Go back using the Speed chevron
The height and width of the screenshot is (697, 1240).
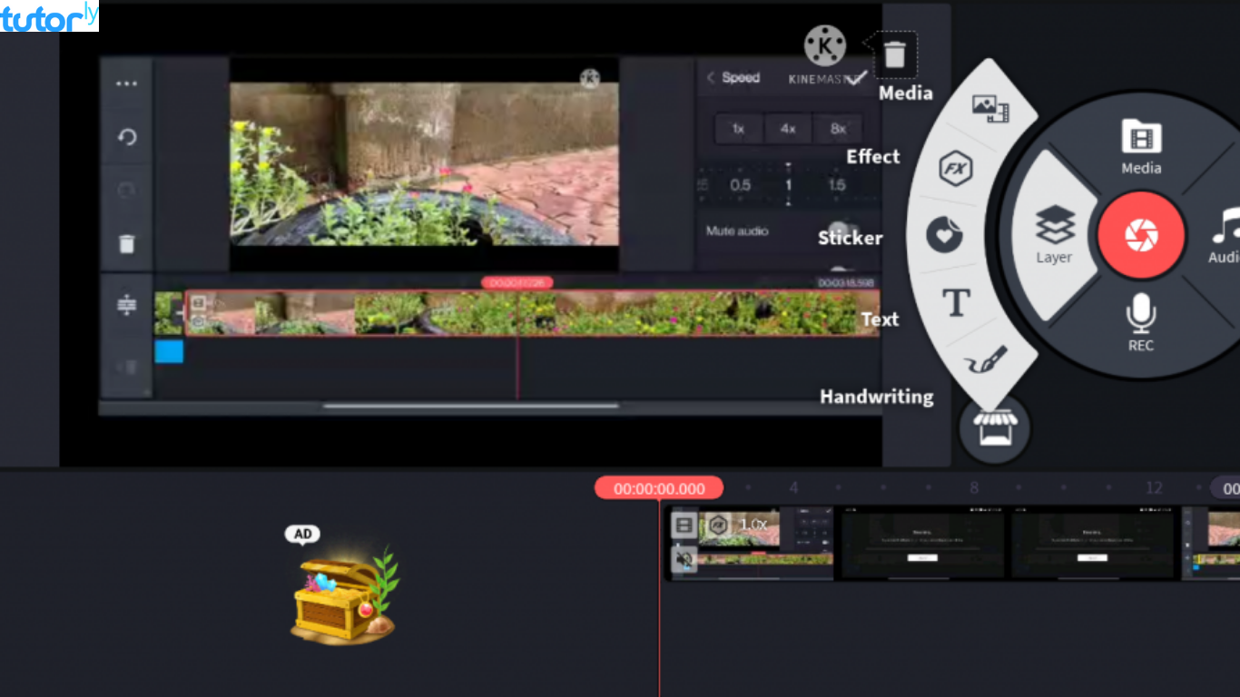tap(711, 78)
